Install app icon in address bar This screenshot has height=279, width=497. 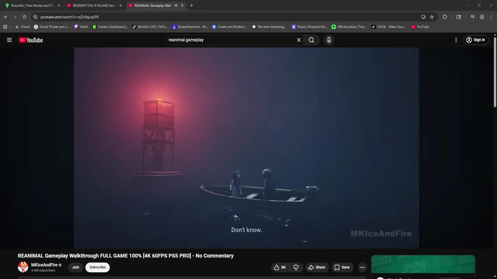point(423,17)
